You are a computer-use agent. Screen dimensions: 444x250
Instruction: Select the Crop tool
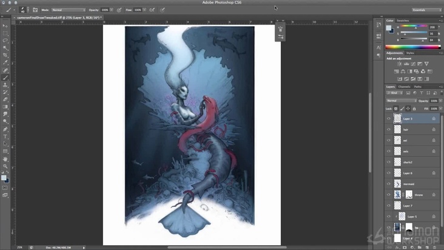click(5, 55)
